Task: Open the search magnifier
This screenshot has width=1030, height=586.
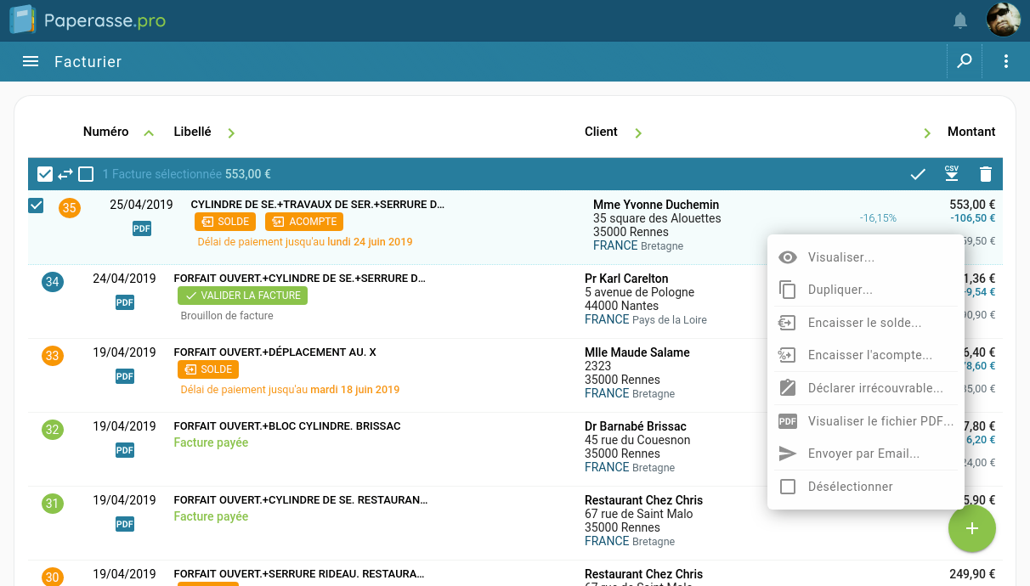Action: point(964,61)
